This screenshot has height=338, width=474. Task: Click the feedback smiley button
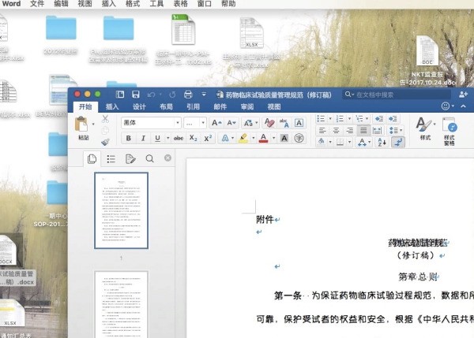click(446, 106)
